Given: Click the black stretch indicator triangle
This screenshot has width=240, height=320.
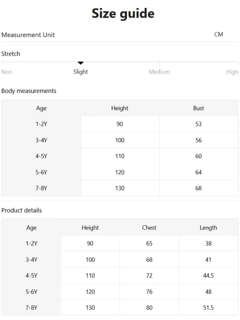Looking at the screenshot, I should (81, 63).
